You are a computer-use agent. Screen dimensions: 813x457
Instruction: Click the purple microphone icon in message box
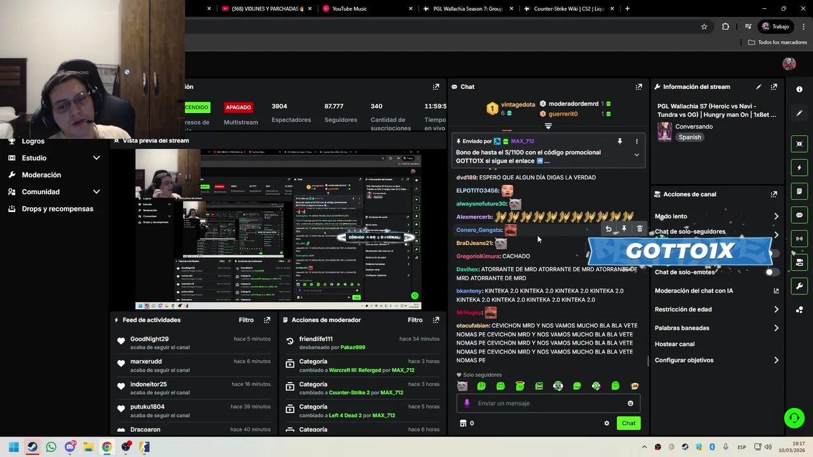pyautogui.click(x=467, y=403)
